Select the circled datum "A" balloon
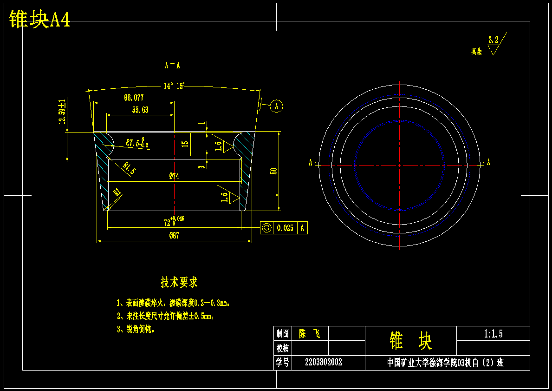 tap(276, 106)
